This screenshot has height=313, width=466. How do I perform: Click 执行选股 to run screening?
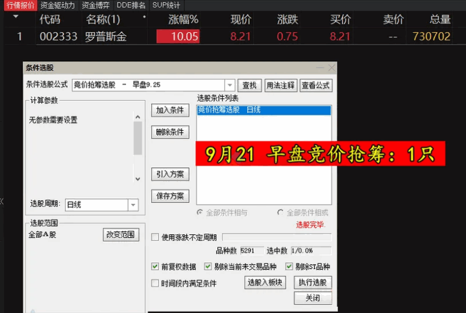pyautogui.click(x=313, y=283)
